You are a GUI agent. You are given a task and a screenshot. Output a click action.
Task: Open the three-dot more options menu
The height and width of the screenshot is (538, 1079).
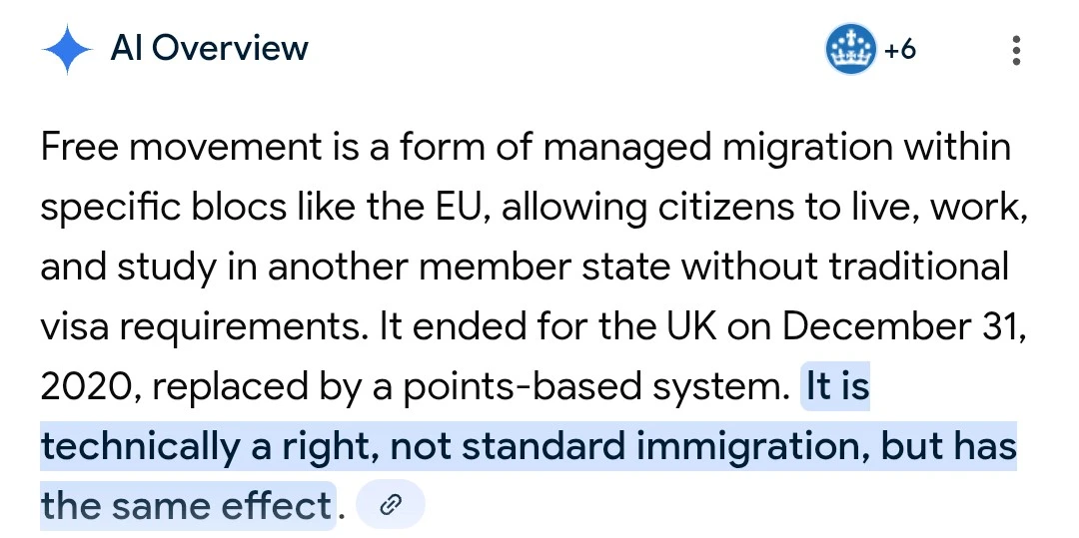tap(1016, 50)
